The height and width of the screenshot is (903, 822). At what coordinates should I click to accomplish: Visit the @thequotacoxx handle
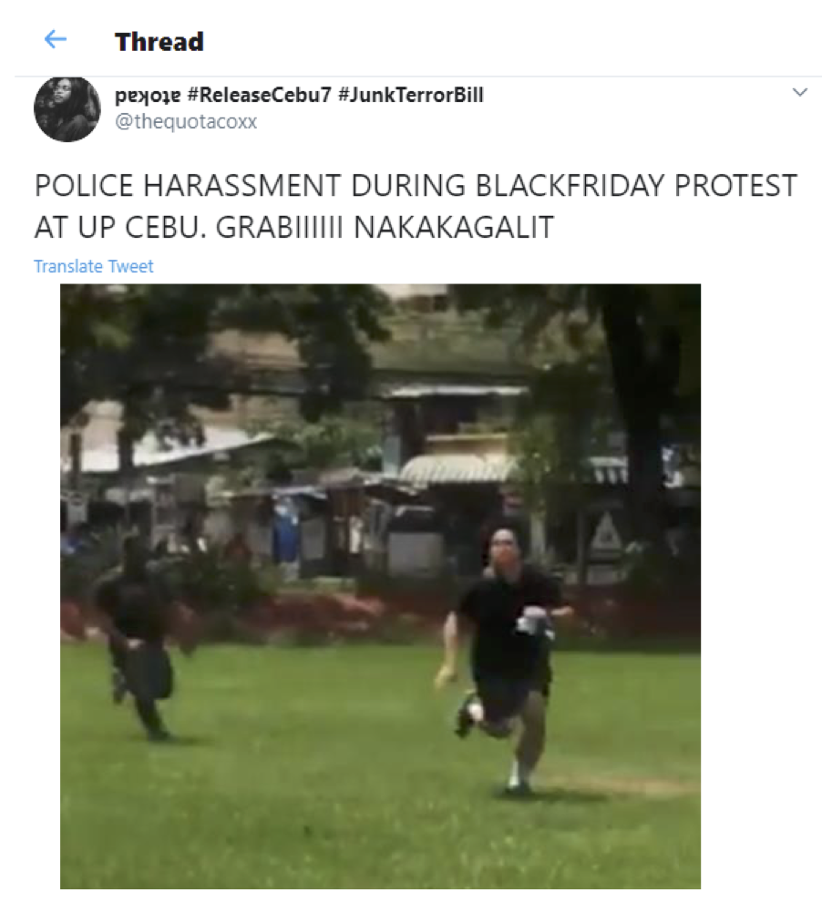click(x=186, y=121)
